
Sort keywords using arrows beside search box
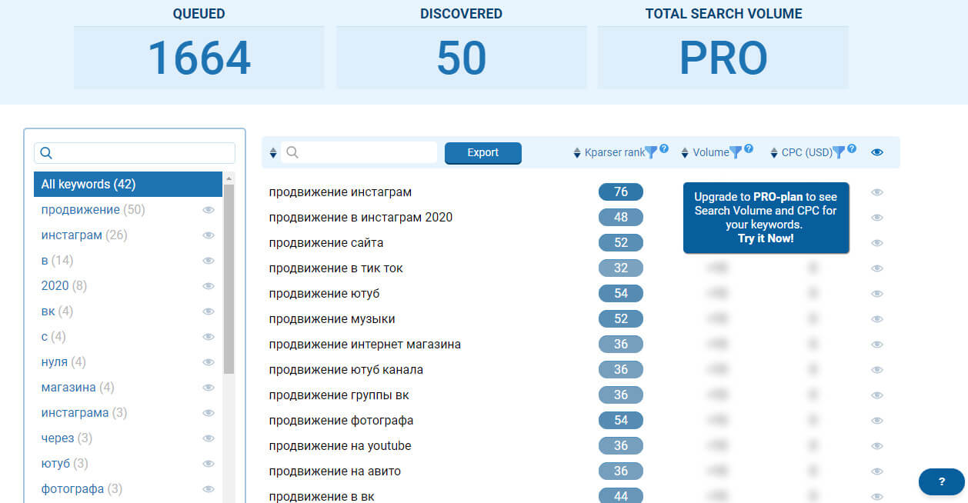click(x=273, y=153)
